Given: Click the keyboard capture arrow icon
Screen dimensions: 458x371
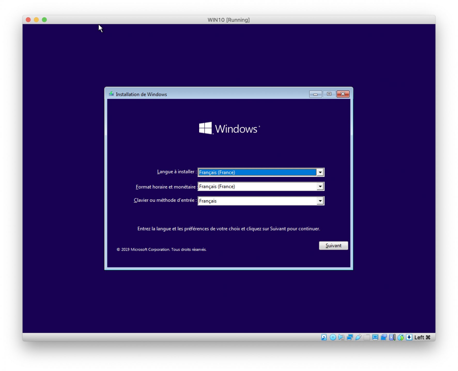Looking at the screenshot, I should pos(409,337).
